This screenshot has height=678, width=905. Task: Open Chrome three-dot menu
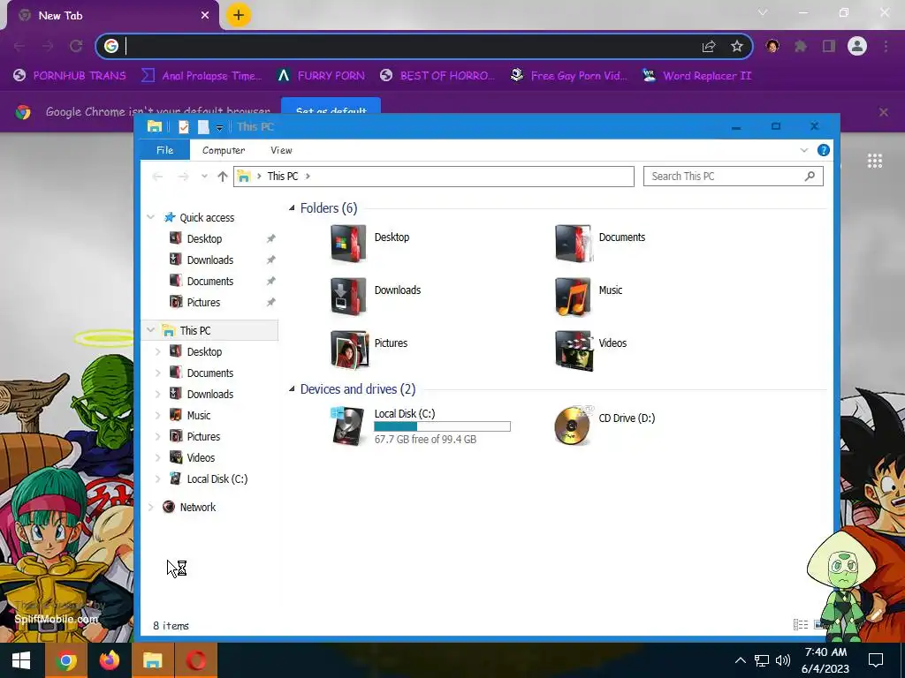[886, 46]
